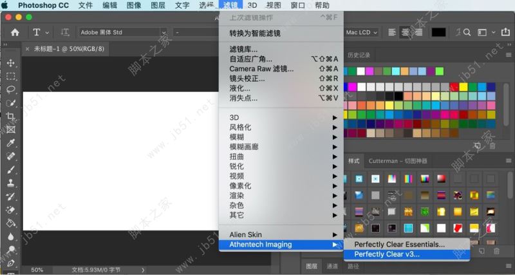The width and height of the screenshot is (515, 275).
Task: Select the Move tool
Action: [x=10, y=63]
